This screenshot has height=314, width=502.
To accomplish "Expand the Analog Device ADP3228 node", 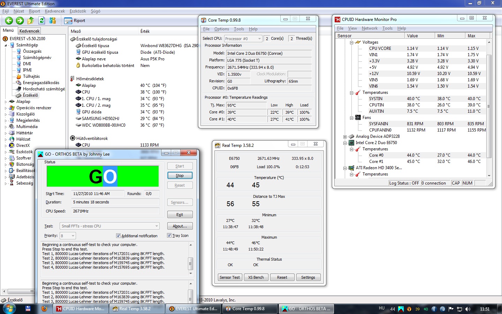I will pos(345,137).
